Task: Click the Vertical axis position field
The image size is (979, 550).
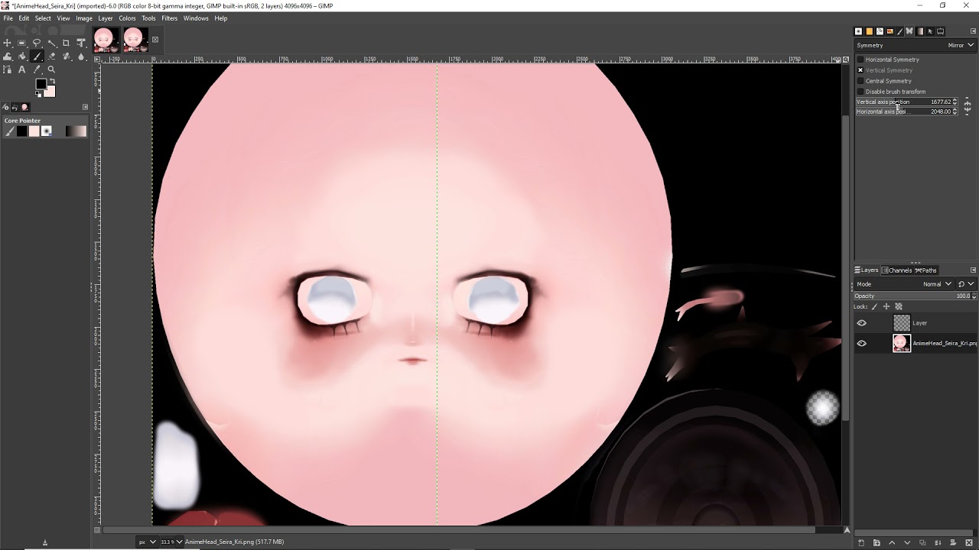Action: [906, 102]
